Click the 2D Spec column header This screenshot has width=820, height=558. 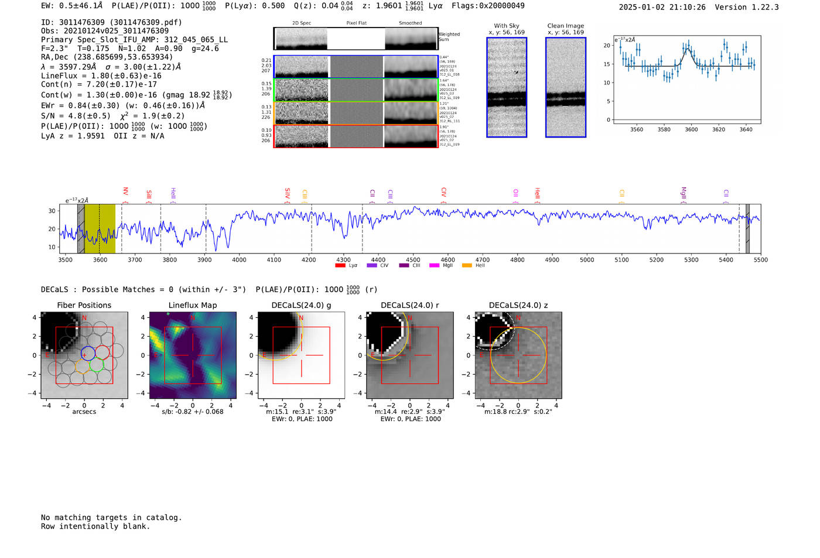[302, 23]
